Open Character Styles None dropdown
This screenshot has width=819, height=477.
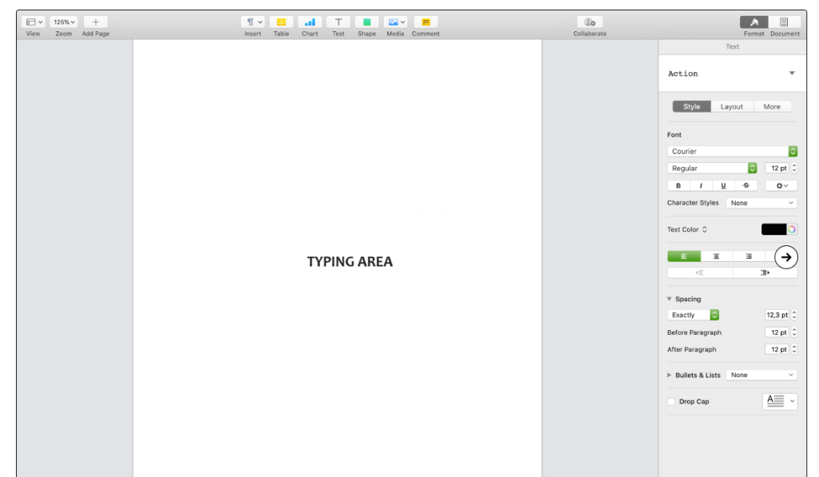(x=761, y=203)
